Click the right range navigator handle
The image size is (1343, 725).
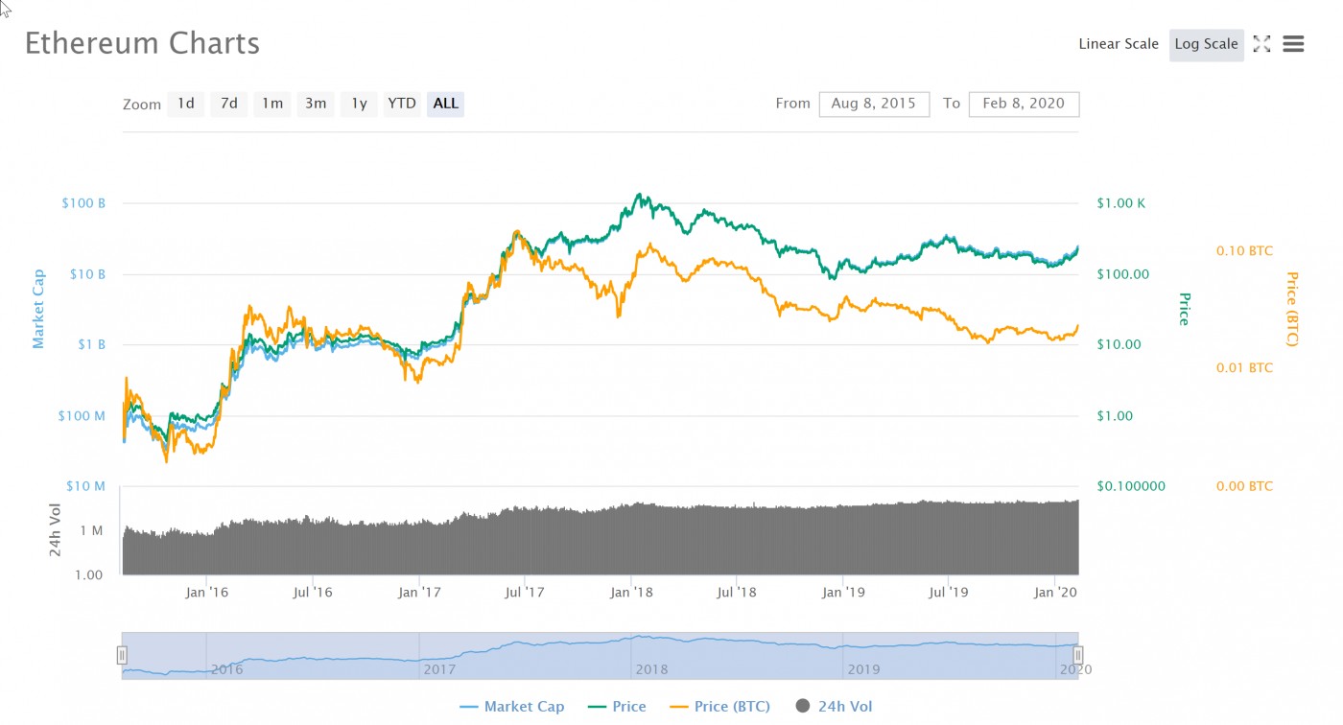click(x=1078, y=656)
